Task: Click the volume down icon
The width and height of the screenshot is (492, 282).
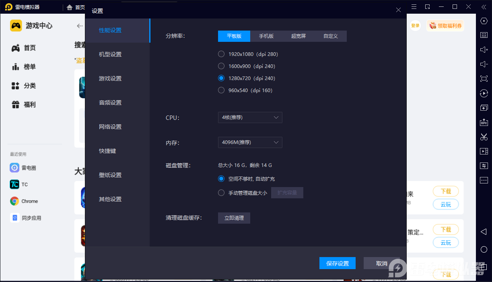Action: point(484,64)
